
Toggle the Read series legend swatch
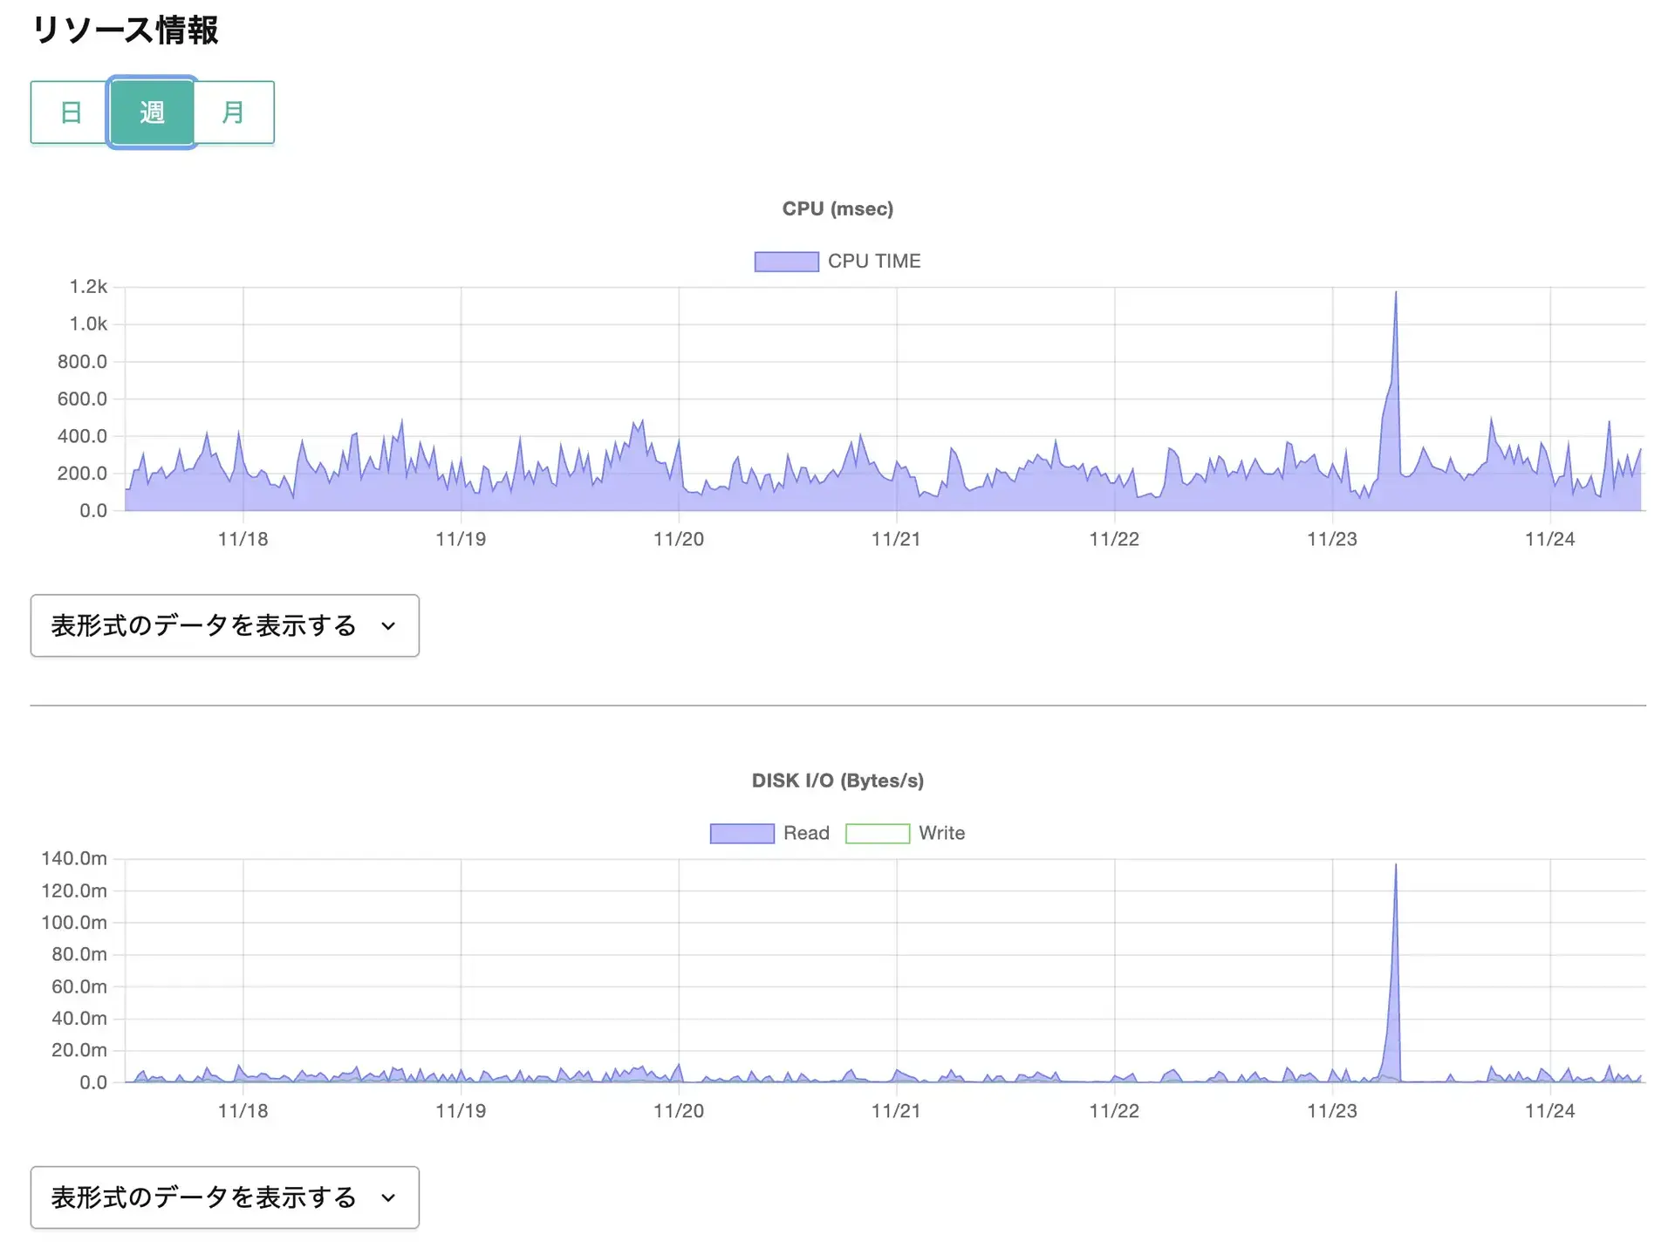click(742, 834)
